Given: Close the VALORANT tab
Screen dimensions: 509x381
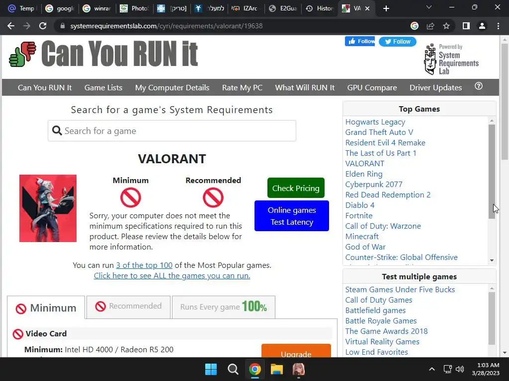Looking at the screenshot, I should [x=367, y=8].
